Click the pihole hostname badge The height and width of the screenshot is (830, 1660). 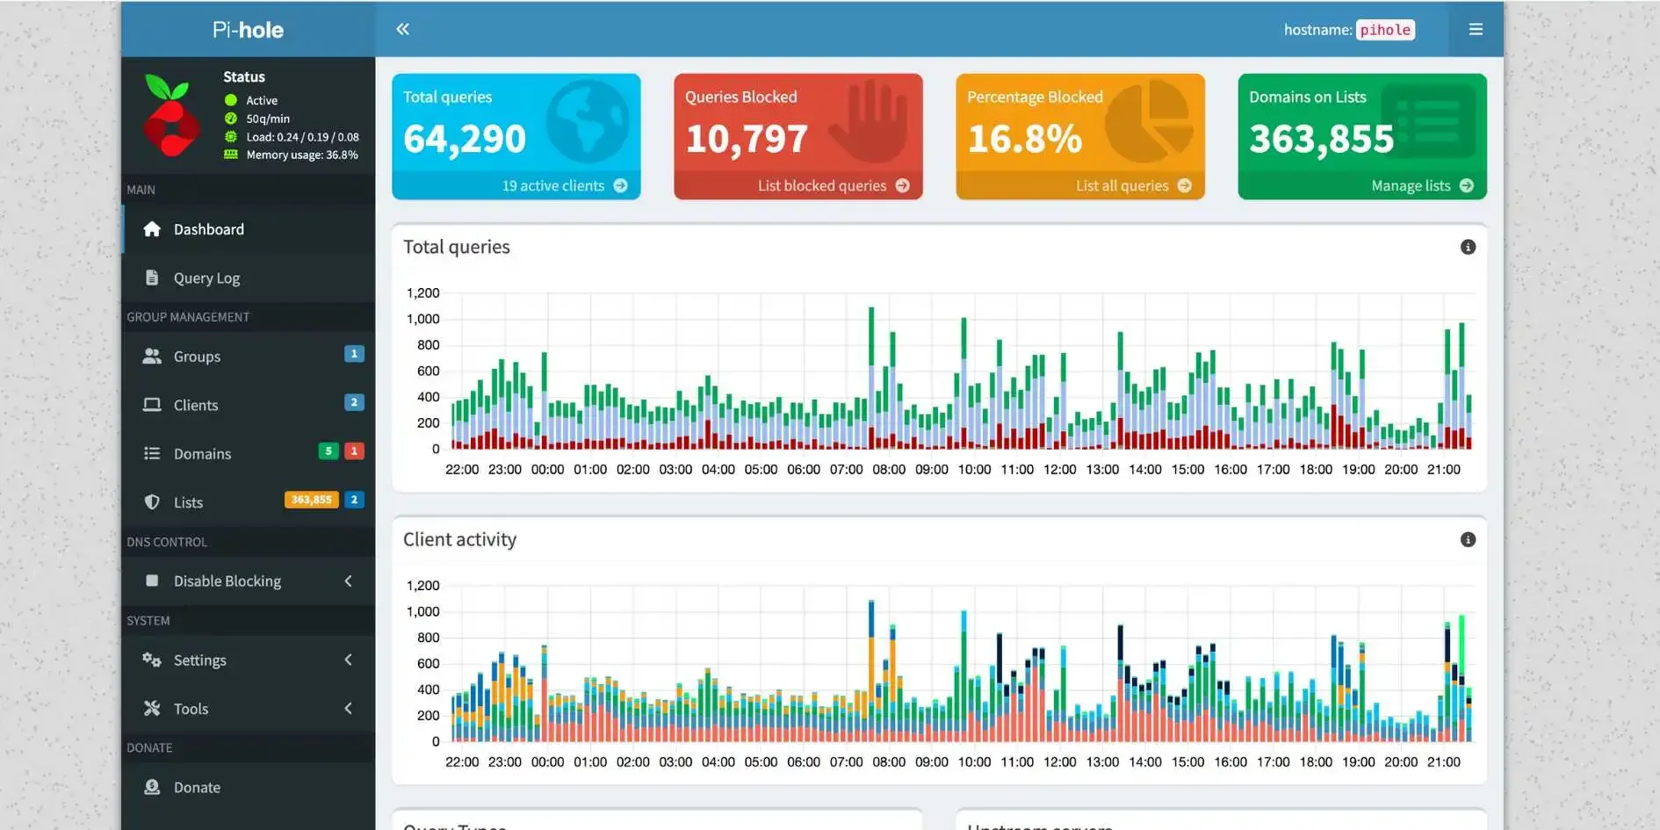pos(1384,29)
